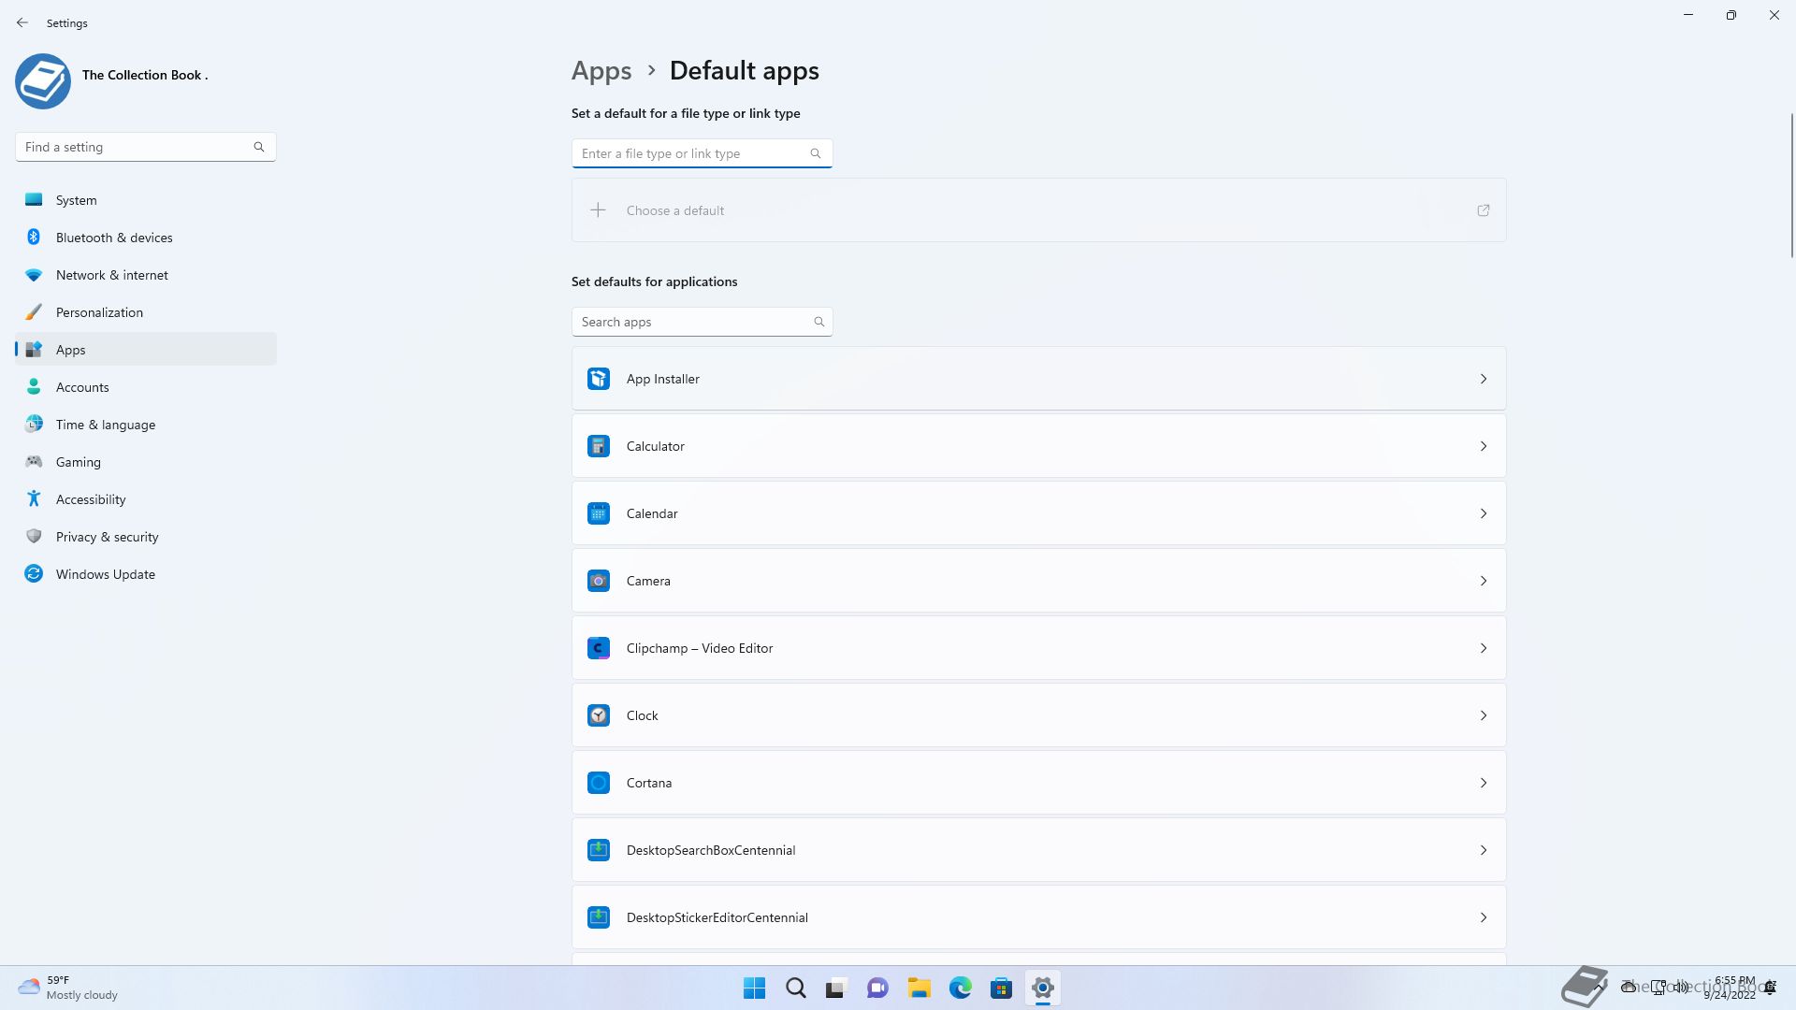
Task: Click the Calculator app icon
Action: point(599,446)
